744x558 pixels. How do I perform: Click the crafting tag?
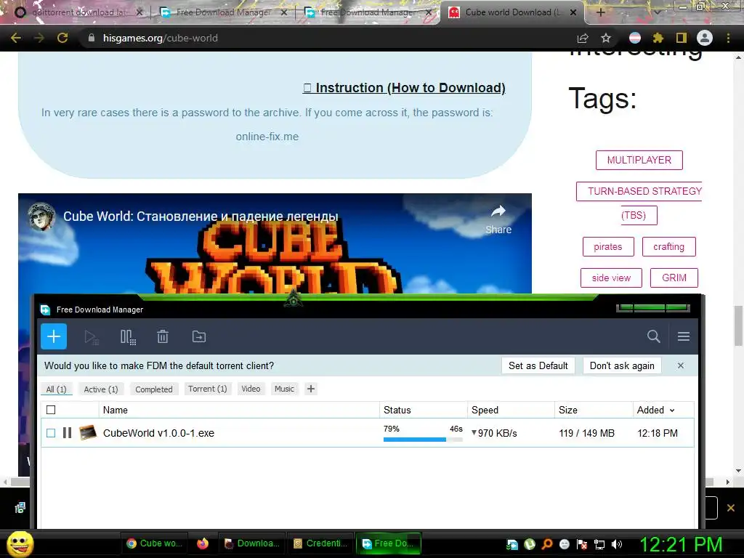pos(668,247)
